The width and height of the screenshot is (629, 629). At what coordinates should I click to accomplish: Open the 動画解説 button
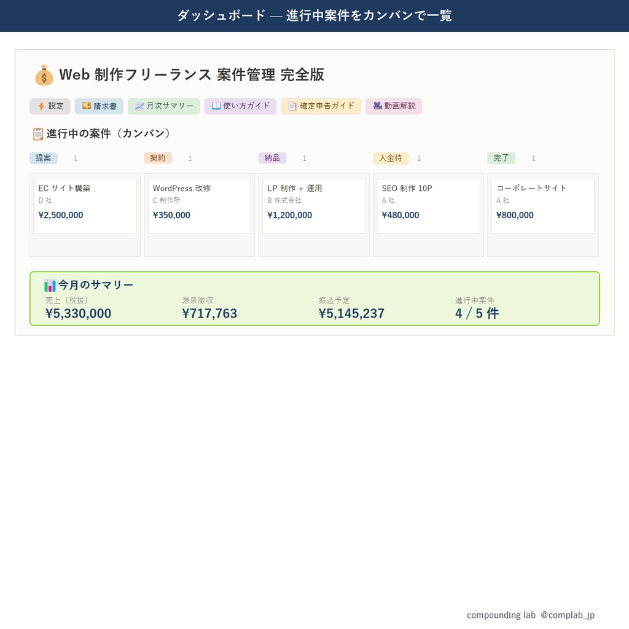pos(394,106)
